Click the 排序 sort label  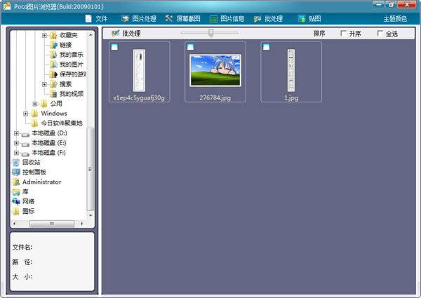(319, 34)
